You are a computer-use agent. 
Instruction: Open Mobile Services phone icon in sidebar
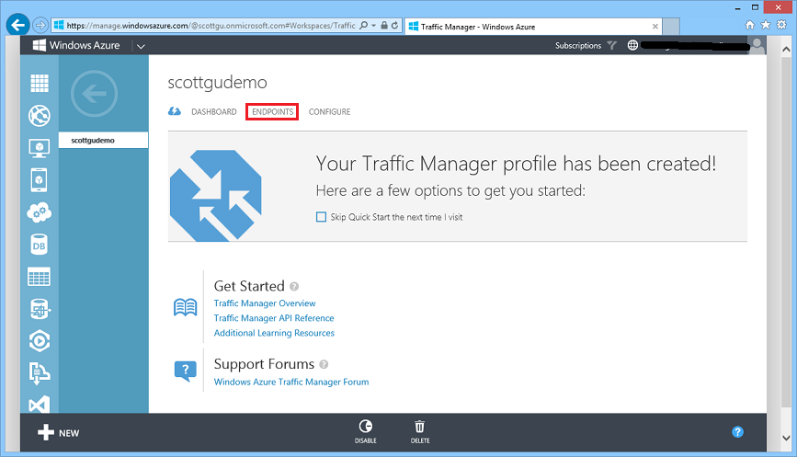(40, 180)
